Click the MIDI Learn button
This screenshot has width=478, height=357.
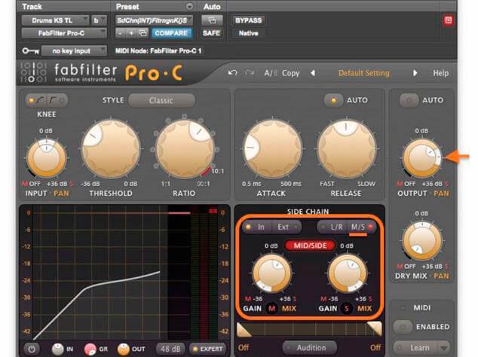click(415, 348)
